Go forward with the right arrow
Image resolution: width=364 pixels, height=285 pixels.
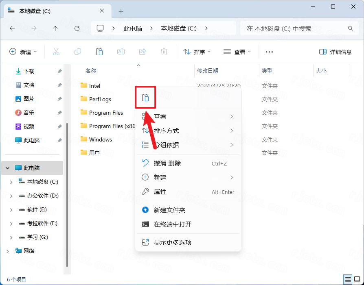34,28
